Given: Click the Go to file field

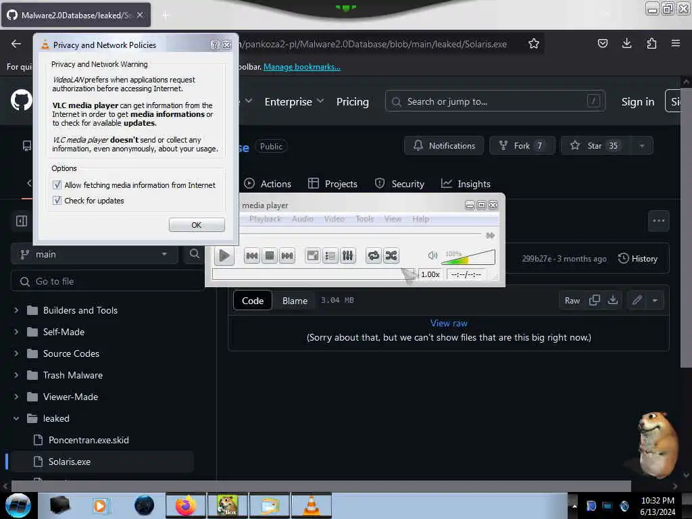Looking at the screenshot, I should (x=108, y=281).
